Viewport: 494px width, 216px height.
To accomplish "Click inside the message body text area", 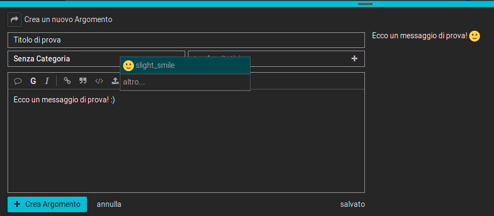I will 186,145.
